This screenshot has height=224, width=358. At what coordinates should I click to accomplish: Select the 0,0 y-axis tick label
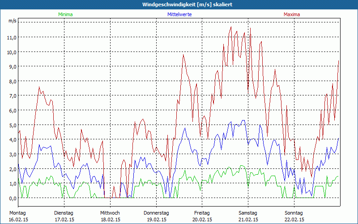coord(12,198)
